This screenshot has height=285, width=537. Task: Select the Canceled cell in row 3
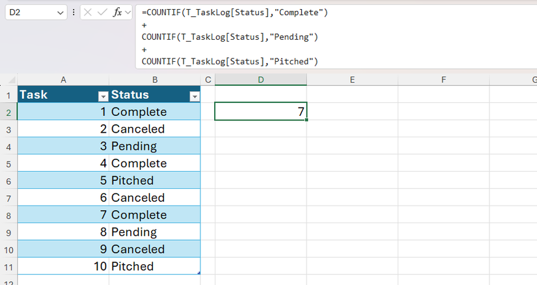pyautogui.click(x=154, y=129)
